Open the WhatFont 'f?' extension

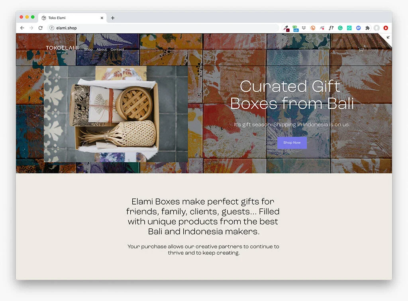(x=331, y=28)
